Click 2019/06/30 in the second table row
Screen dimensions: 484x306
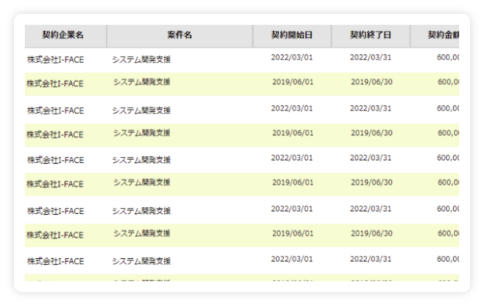point(372,82)
